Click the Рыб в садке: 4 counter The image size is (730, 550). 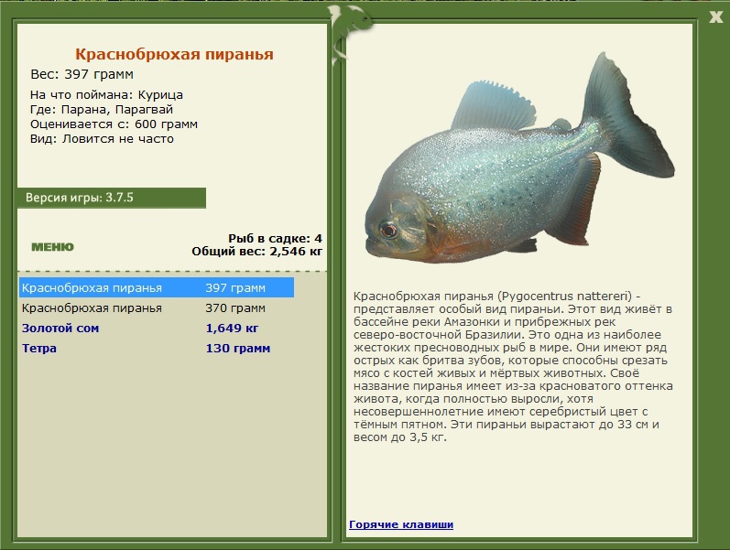coord(275,238)
